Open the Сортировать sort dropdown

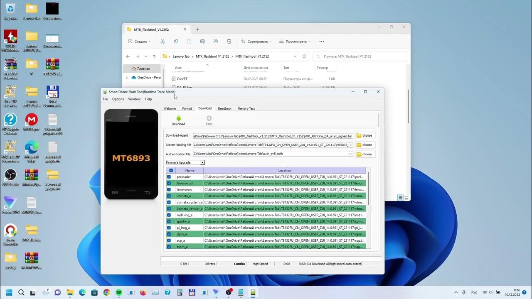click(256, 42)
